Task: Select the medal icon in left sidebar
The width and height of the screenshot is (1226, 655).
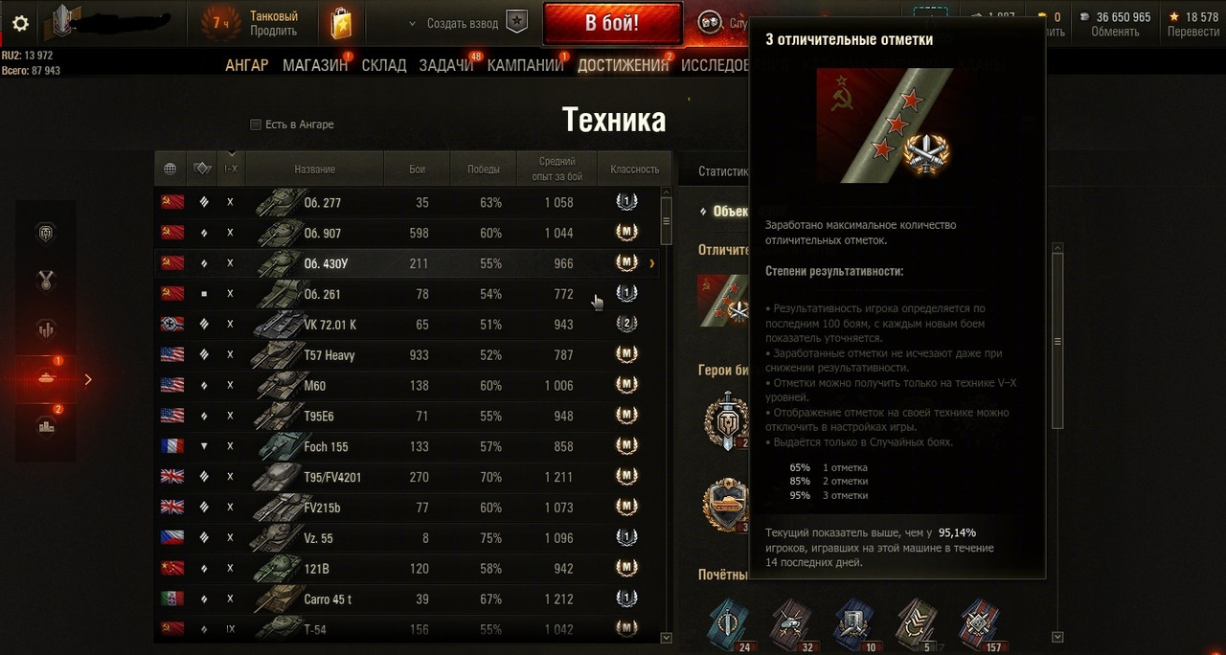Action: 45,281
